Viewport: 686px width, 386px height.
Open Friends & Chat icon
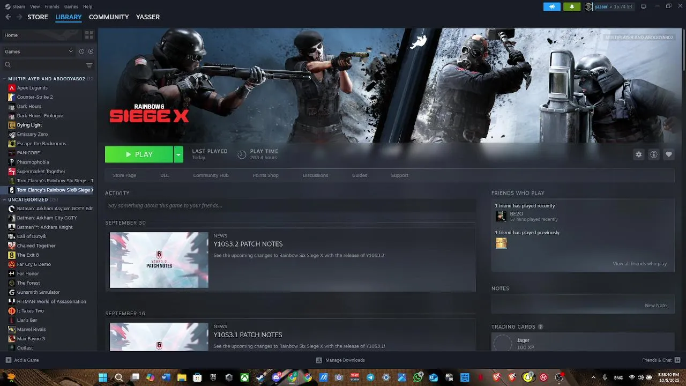pyautogui.click(x=677, y=360)
